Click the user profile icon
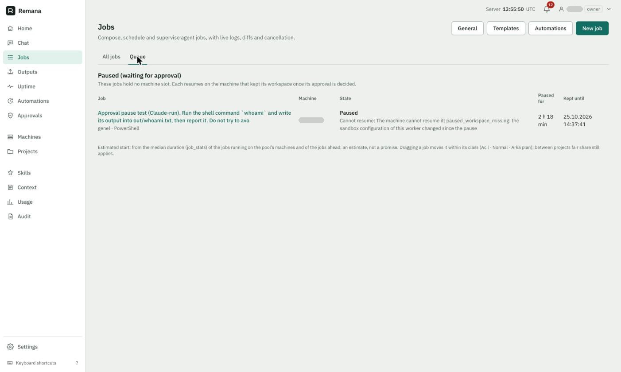 point(561,9)
